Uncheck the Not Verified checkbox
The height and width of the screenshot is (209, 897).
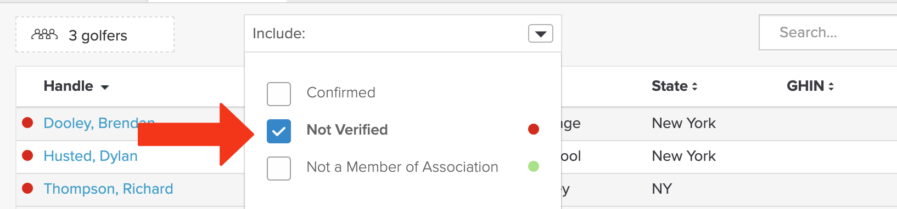coord(279,131)
